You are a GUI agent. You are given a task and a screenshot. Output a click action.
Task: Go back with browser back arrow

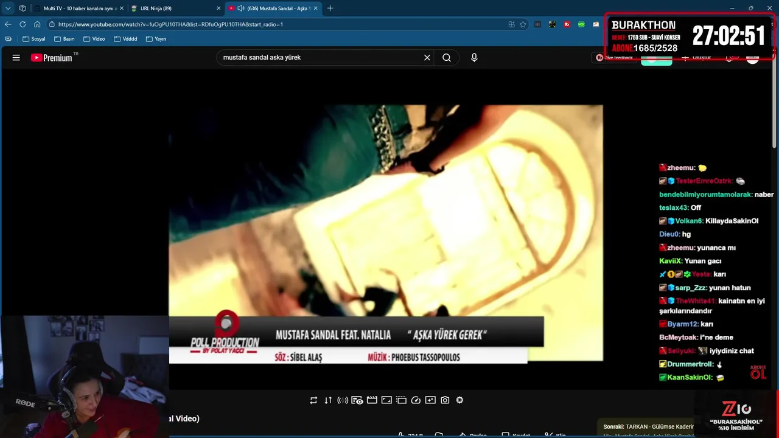[x=8, y=24]
